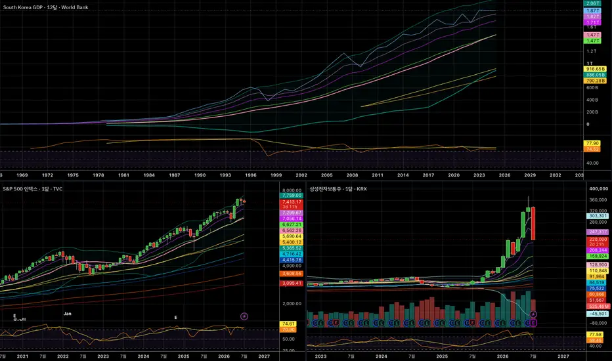612x361 pixels.
Task: Click 2025 on the Samsung chart time axis
Action: (442, 356)
